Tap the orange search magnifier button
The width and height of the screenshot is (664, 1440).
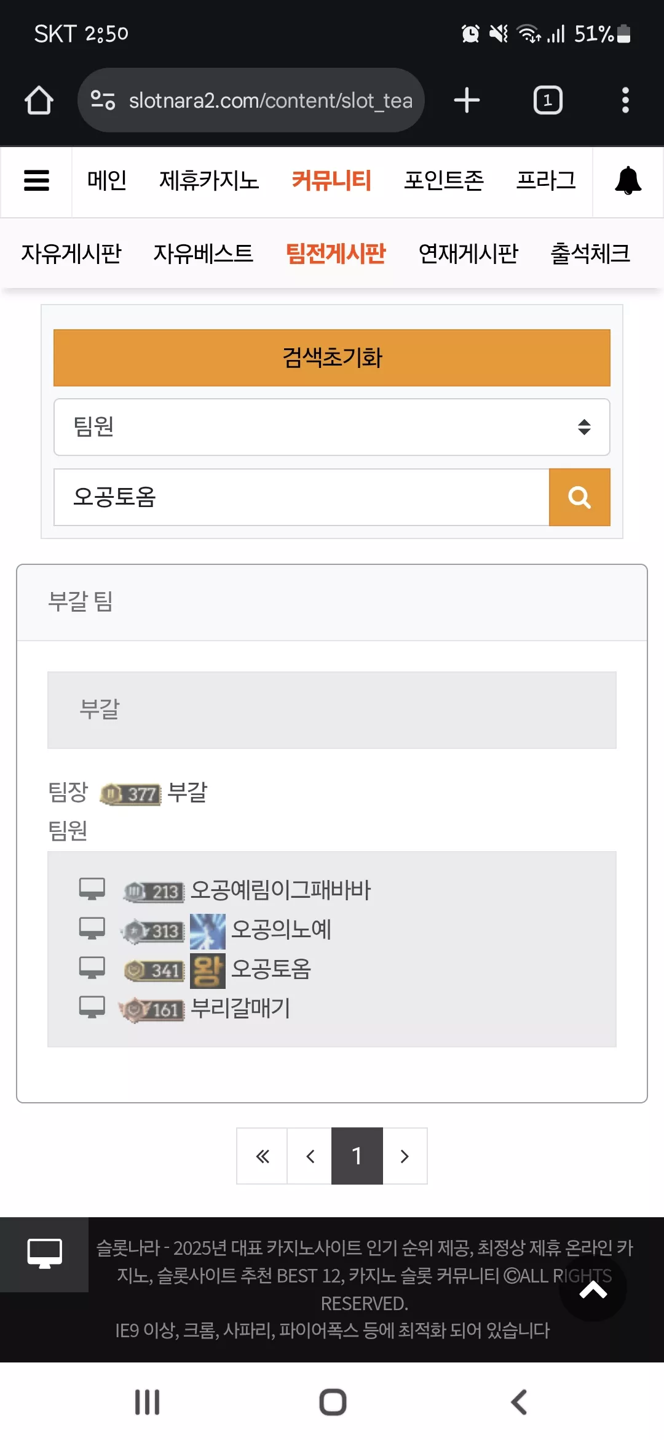[579, 497]
